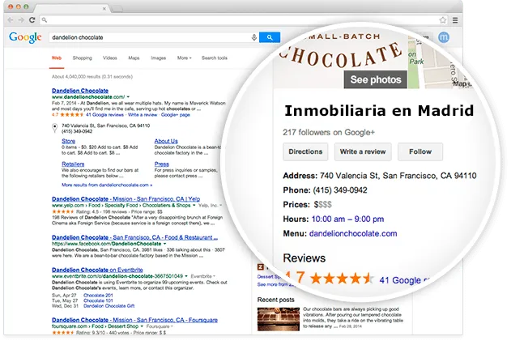Screen dimensions: 511x345
Task: Open the Chocolate 101 event link
Action: tap(98, 300)
